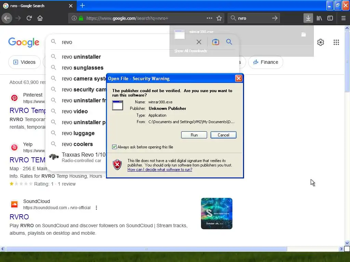Click the winrar300.exe application icon in dialog
Image resolution: width=350 pixels, height=262 pixels.
point(118,105)
